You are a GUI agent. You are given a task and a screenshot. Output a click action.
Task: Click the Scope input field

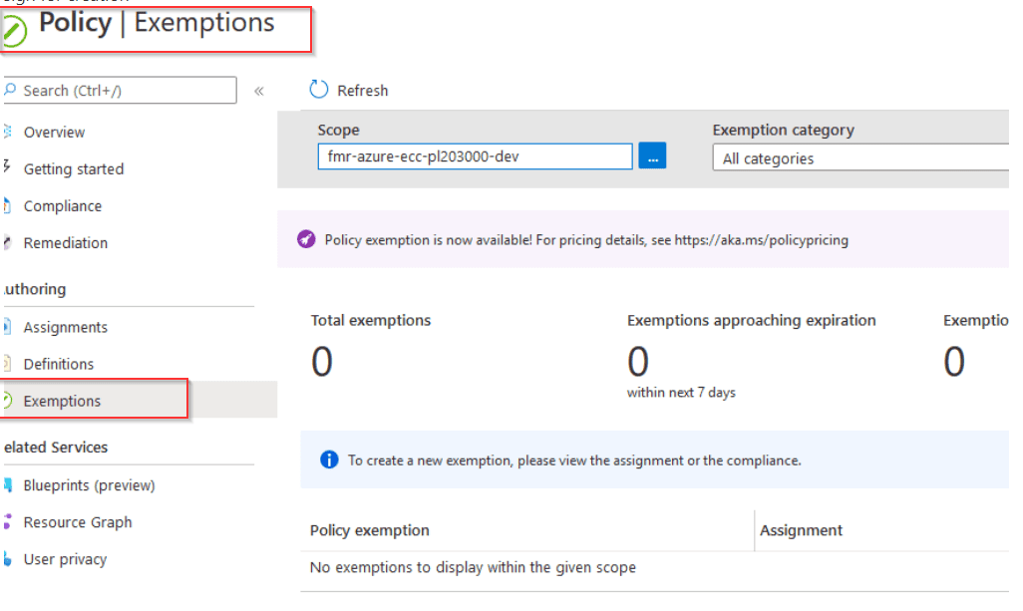(x=474, y=155)
